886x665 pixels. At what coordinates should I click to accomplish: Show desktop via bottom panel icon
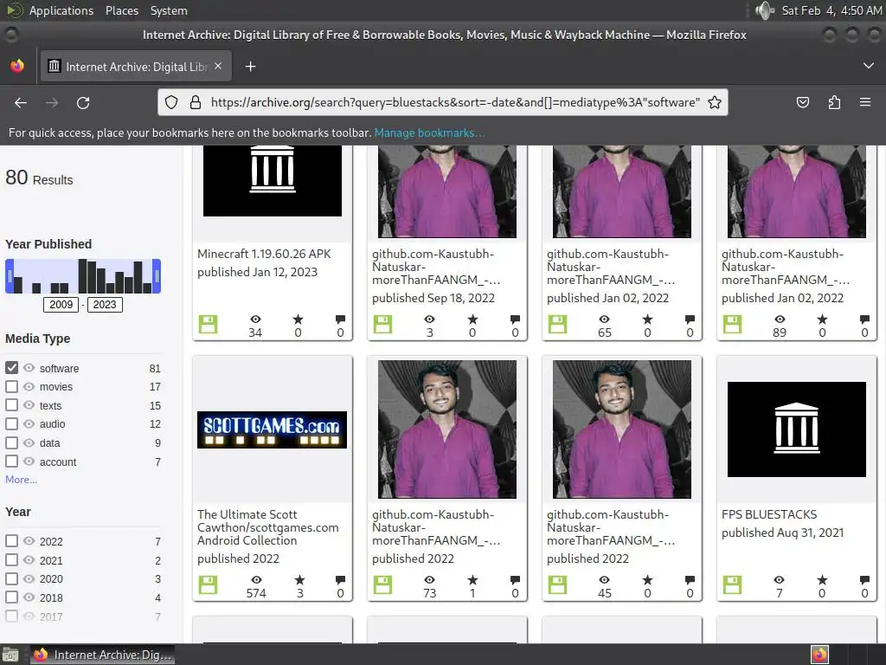pos(10,655)
